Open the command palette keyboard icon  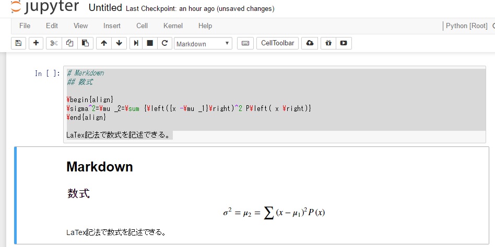[x=245, y=43]
